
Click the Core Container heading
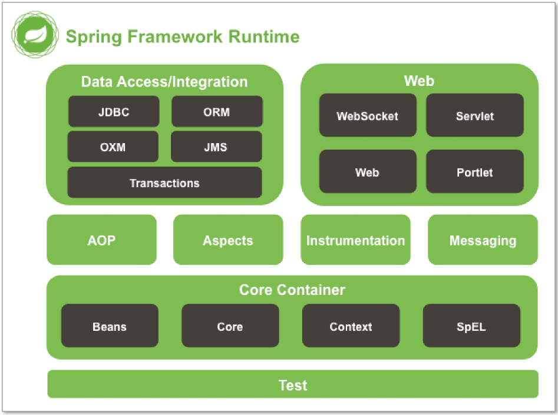[x=292, y=290]
